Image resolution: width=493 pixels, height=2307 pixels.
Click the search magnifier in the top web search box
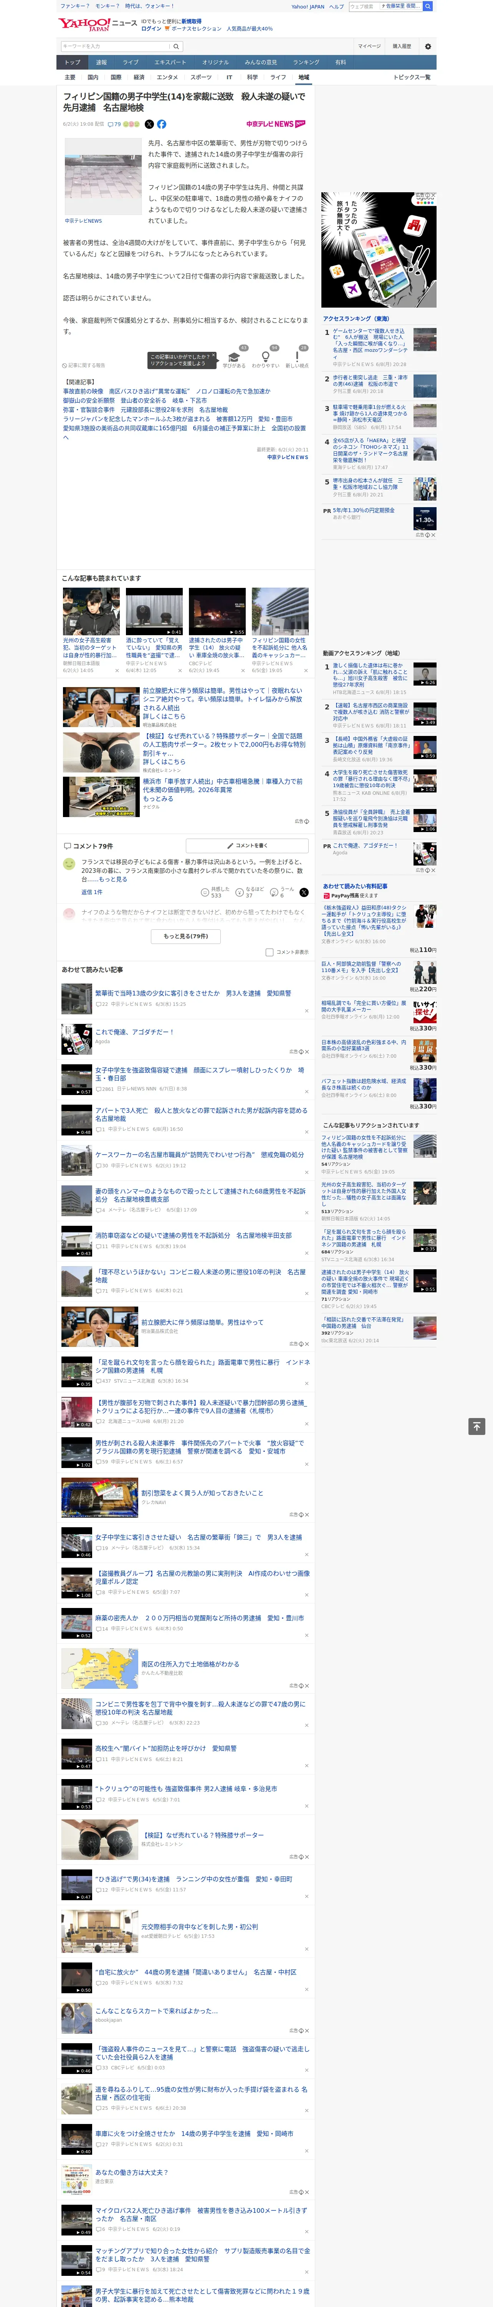pyautogui.click(x=428, y=6)
